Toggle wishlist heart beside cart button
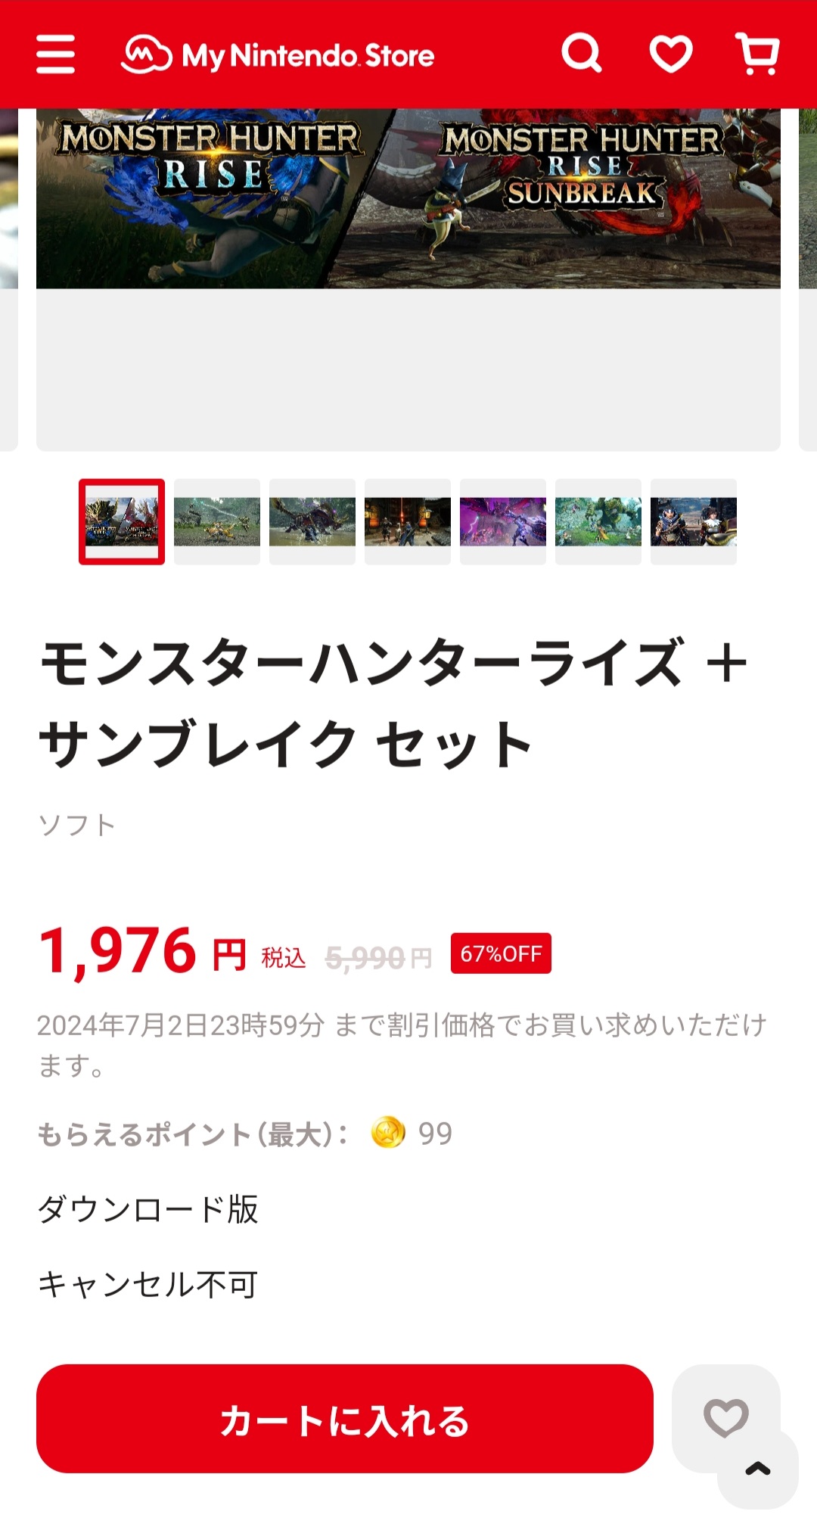Viewport: 817px width, 1527px height. coord(725,1418)
